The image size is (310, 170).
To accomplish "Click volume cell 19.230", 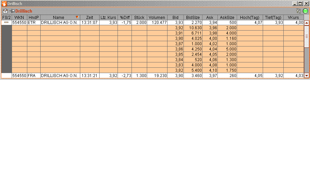I will click(157, 75).
